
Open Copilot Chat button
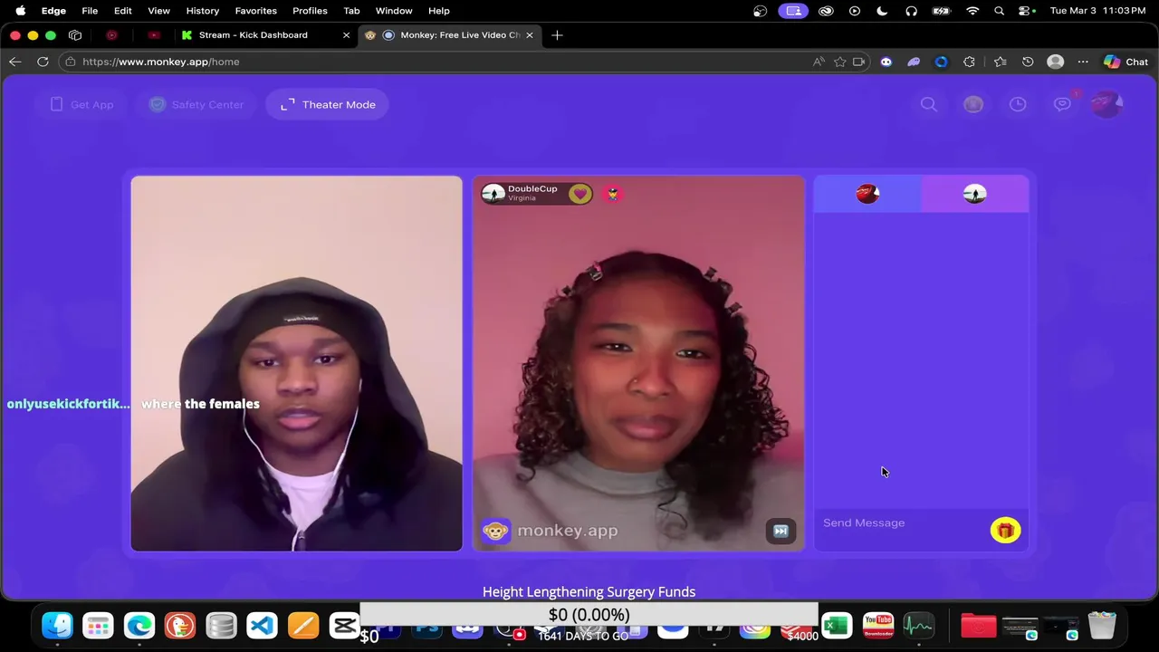[x=1126, y=62]
